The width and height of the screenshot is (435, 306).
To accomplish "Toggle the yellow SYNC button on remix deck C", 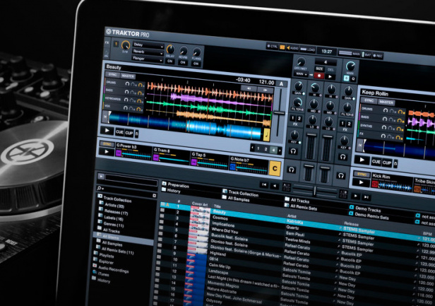I will pyautogui.click(x=107, y=144).
